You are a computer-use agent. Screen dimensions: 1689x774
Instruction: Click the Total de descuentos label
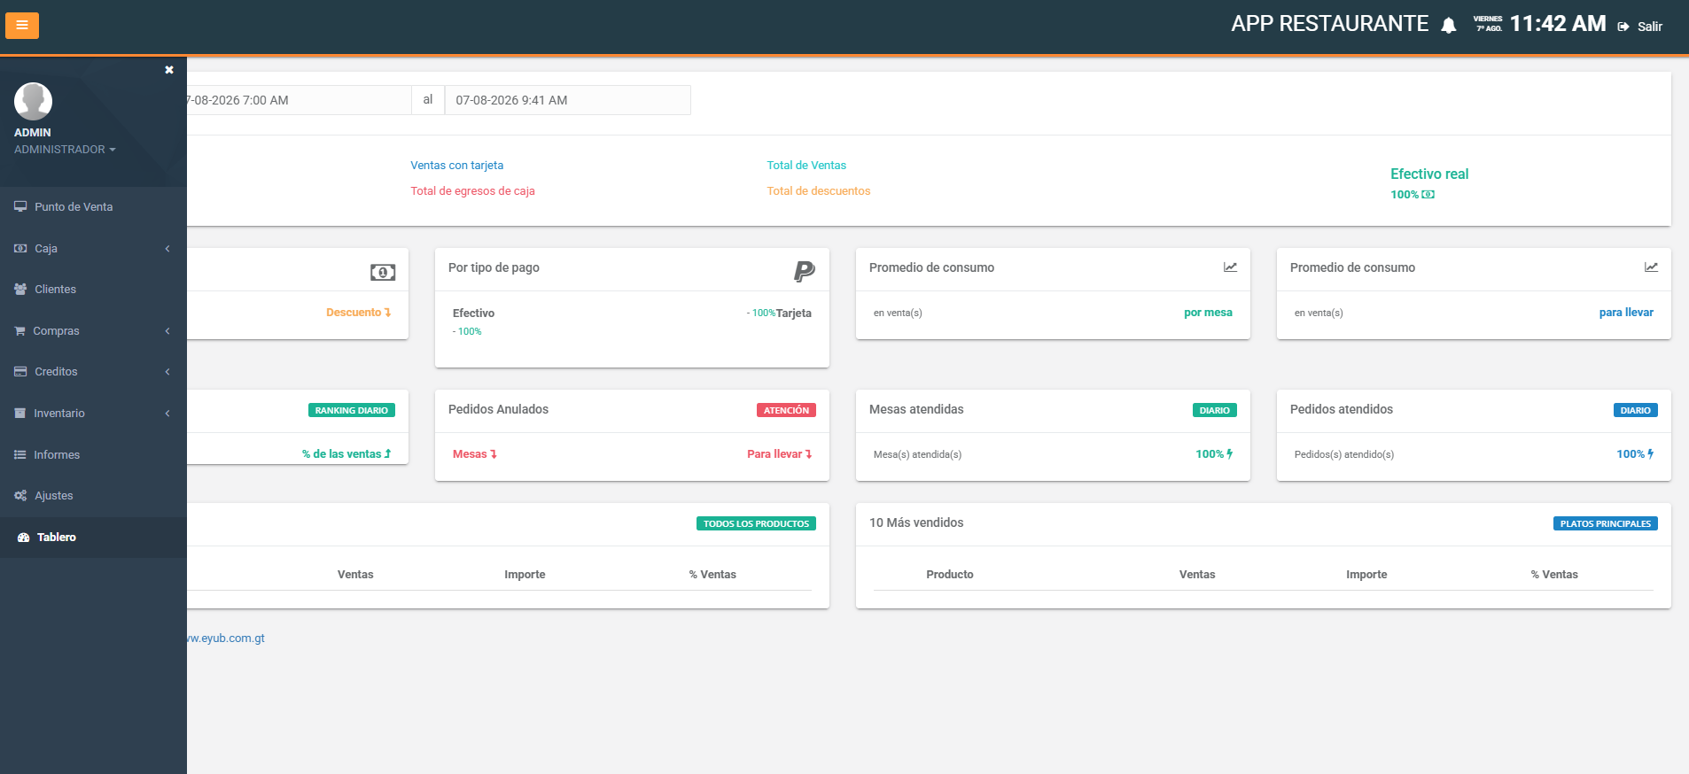(819, 191)
